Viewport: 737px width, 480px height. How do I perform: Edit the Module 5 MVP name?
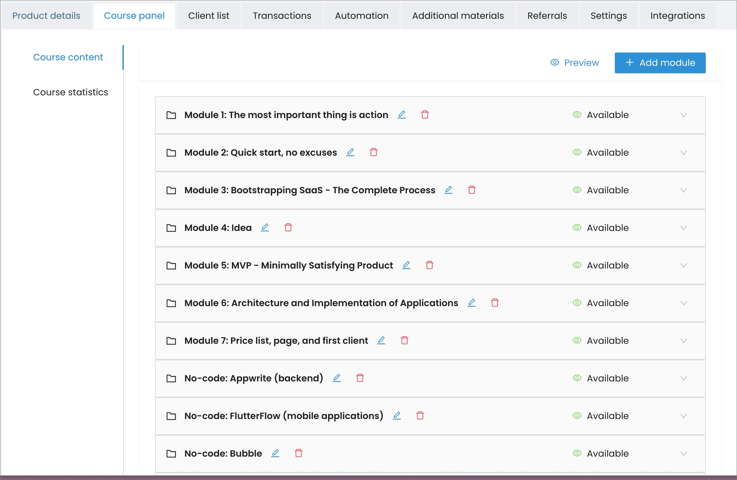(406, 265)
